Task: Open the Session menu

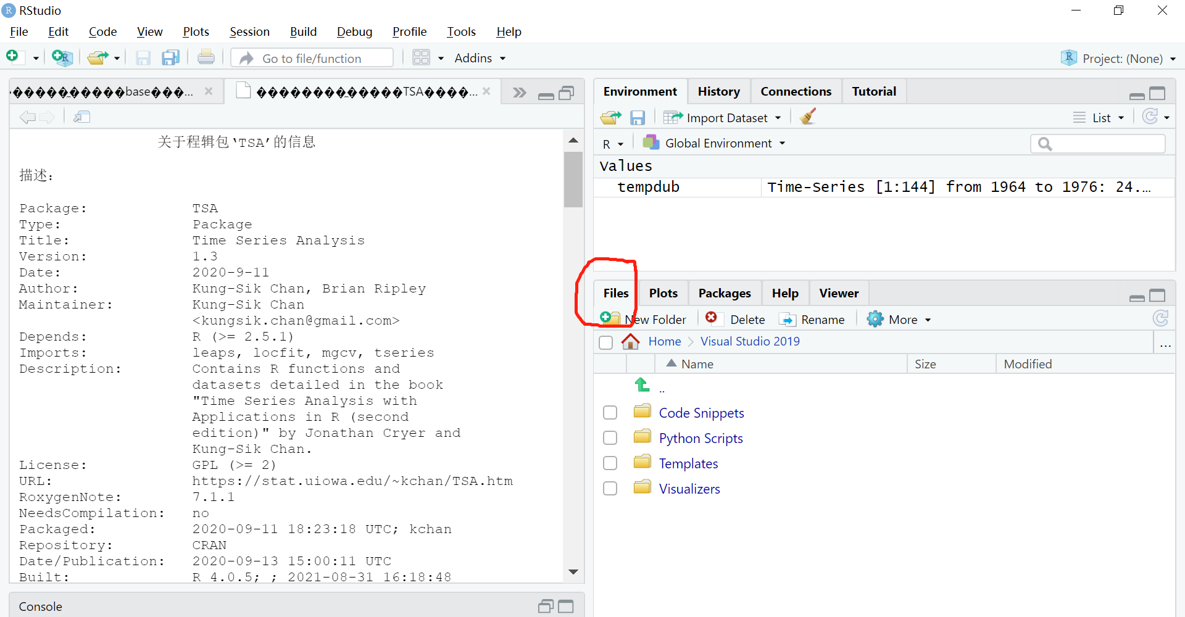Action: 249,31
